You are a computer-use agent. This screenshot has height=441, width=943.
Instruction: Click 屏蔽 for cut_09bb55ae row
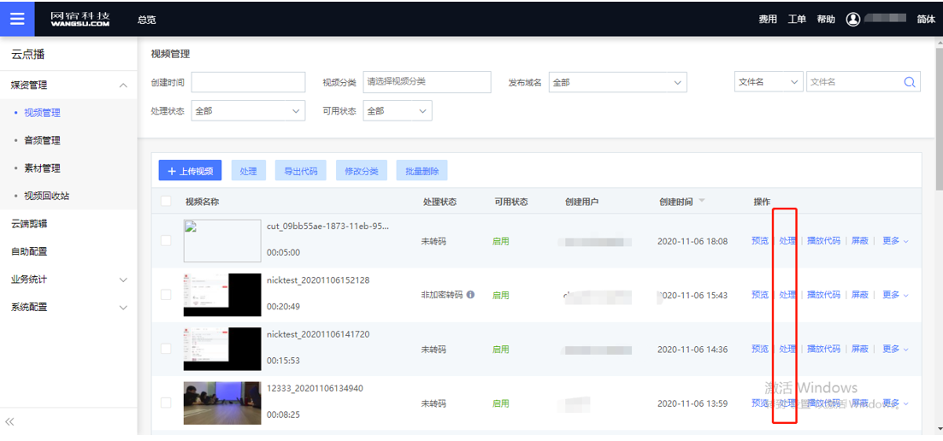click(x=859, y=240)
